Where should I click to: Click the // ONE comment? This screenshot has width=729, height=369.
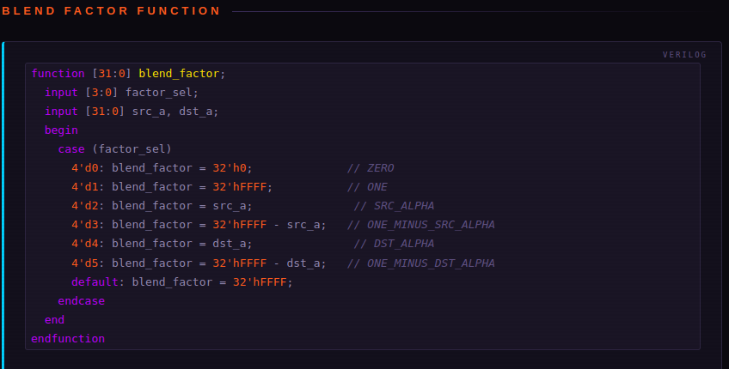[367, 187]
